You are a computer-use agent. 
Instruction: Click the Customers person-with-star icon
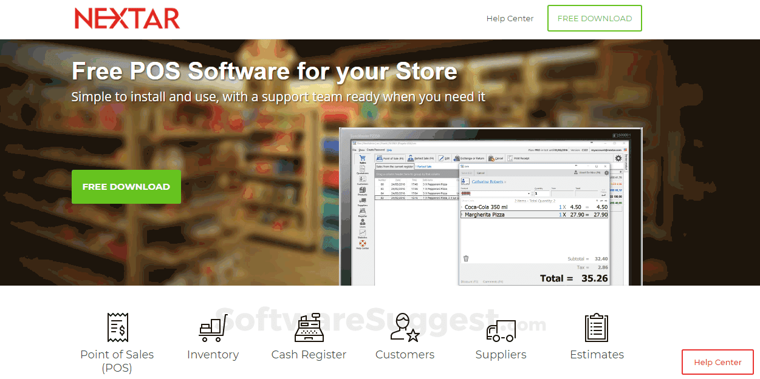405,328
